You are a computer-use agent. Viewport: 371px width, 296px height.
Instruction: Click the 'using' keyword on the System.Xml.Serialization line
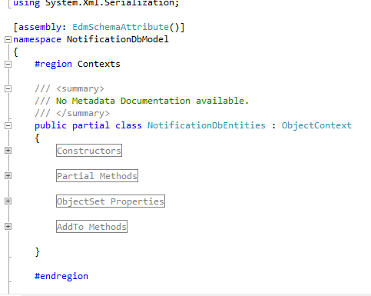pos(27,3)
